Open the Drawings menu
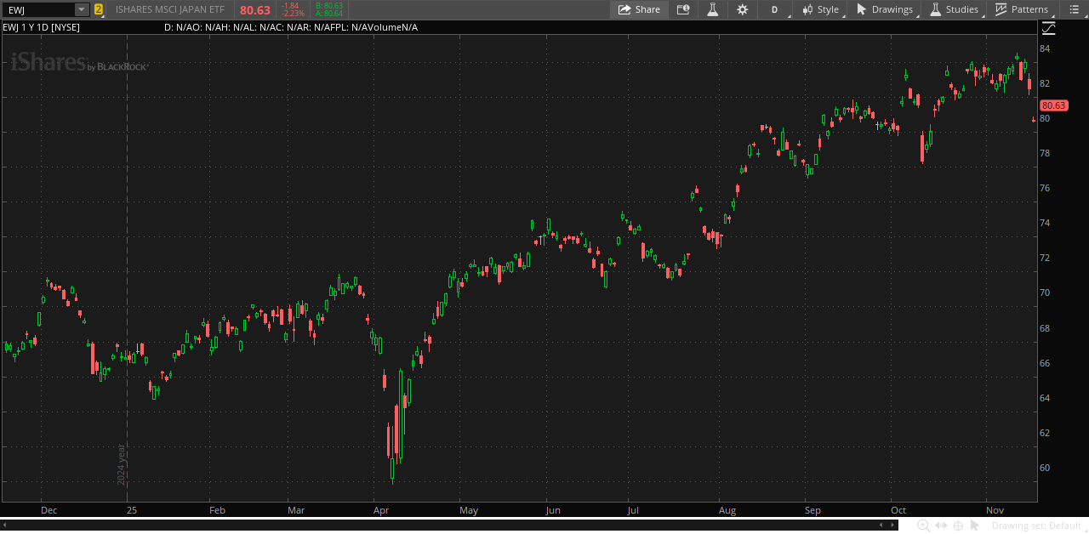This screenshot has width=1089, height=534. [x=884, y=9]
